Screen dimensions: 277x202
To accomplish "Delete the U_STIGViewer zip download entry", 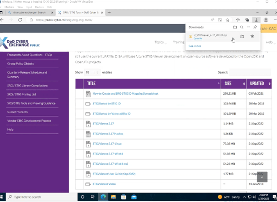I will coord(252,36).
